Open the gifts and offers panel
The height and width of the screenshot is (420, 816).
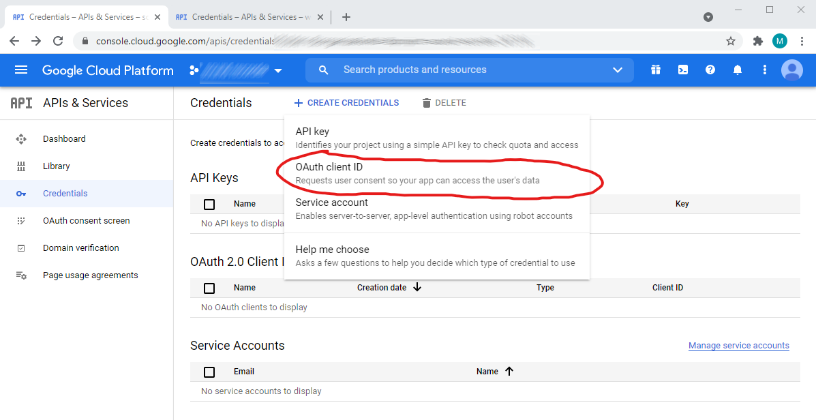click(x=655, y=70)
